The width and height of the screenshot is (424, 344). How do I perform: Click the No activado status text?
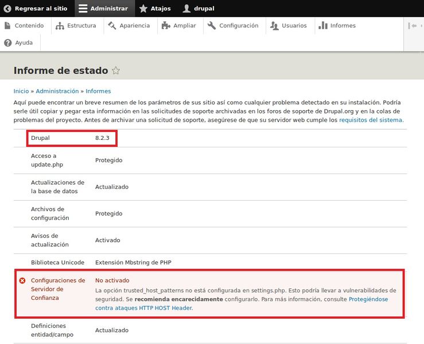(x=112, y=280)
